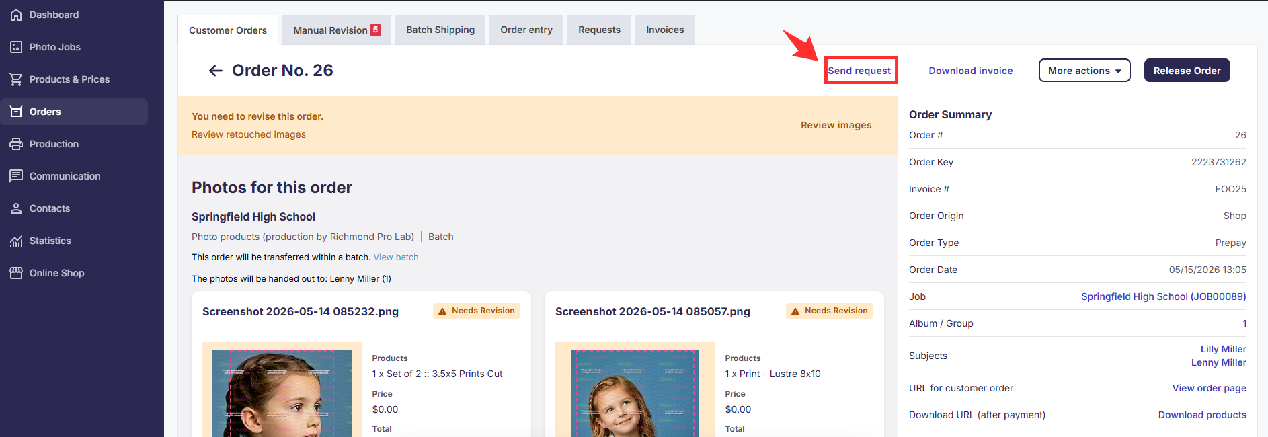Open Communication in the sidebar
This screenshot has height=437, width=1268.
click(x=74, y=176)
